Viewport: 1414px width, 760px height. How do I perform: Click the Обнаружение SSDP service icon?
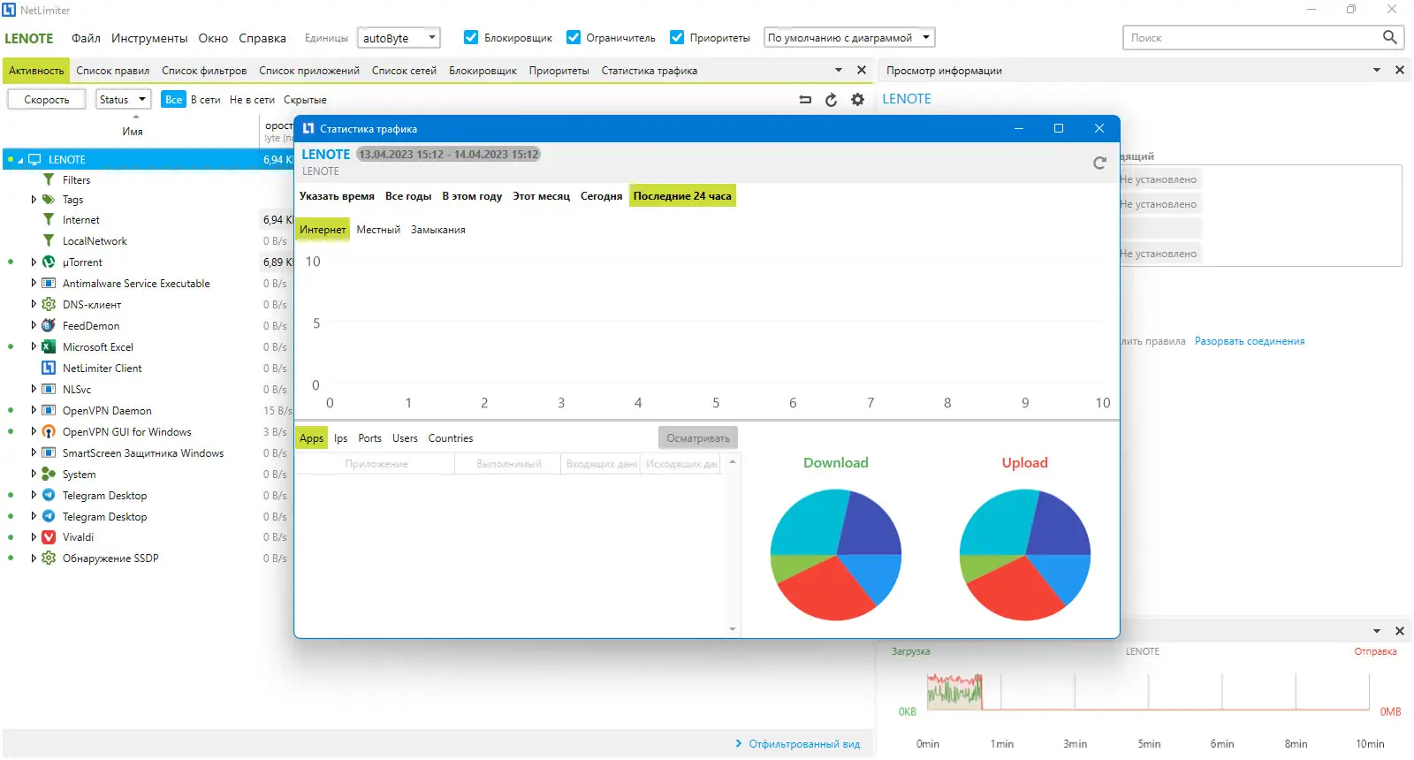(x=49, y=559)
